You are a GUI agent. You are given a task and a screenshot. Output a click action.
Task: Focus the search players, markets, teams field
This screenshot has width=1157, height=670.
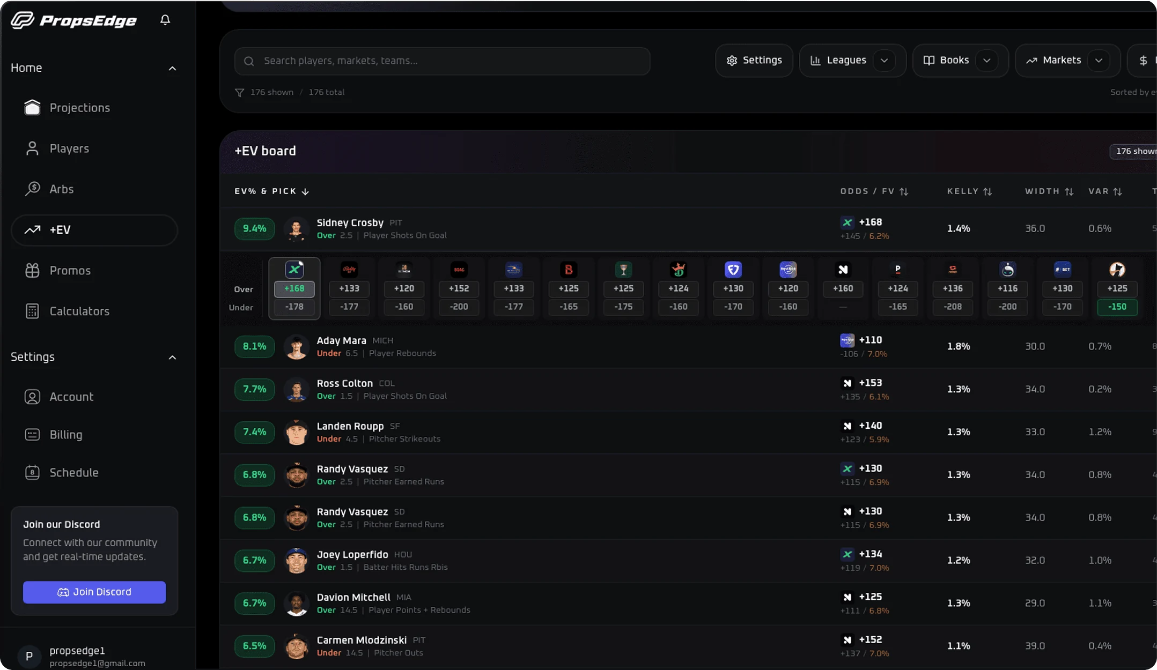click(x=443, y=61)
